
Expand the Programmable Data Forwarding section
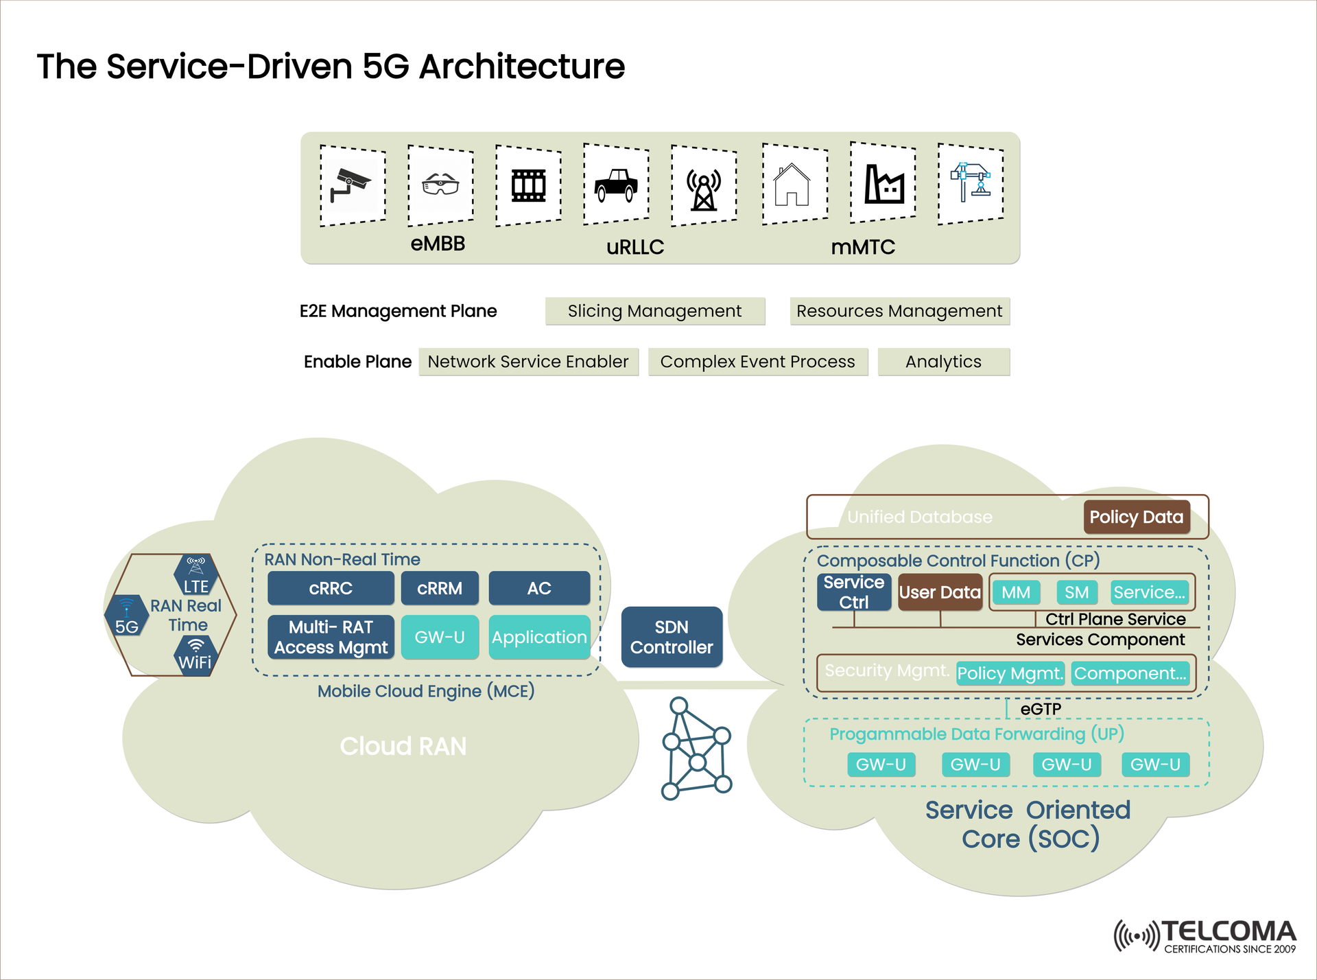pyautogui.click(x=977, y=734)
